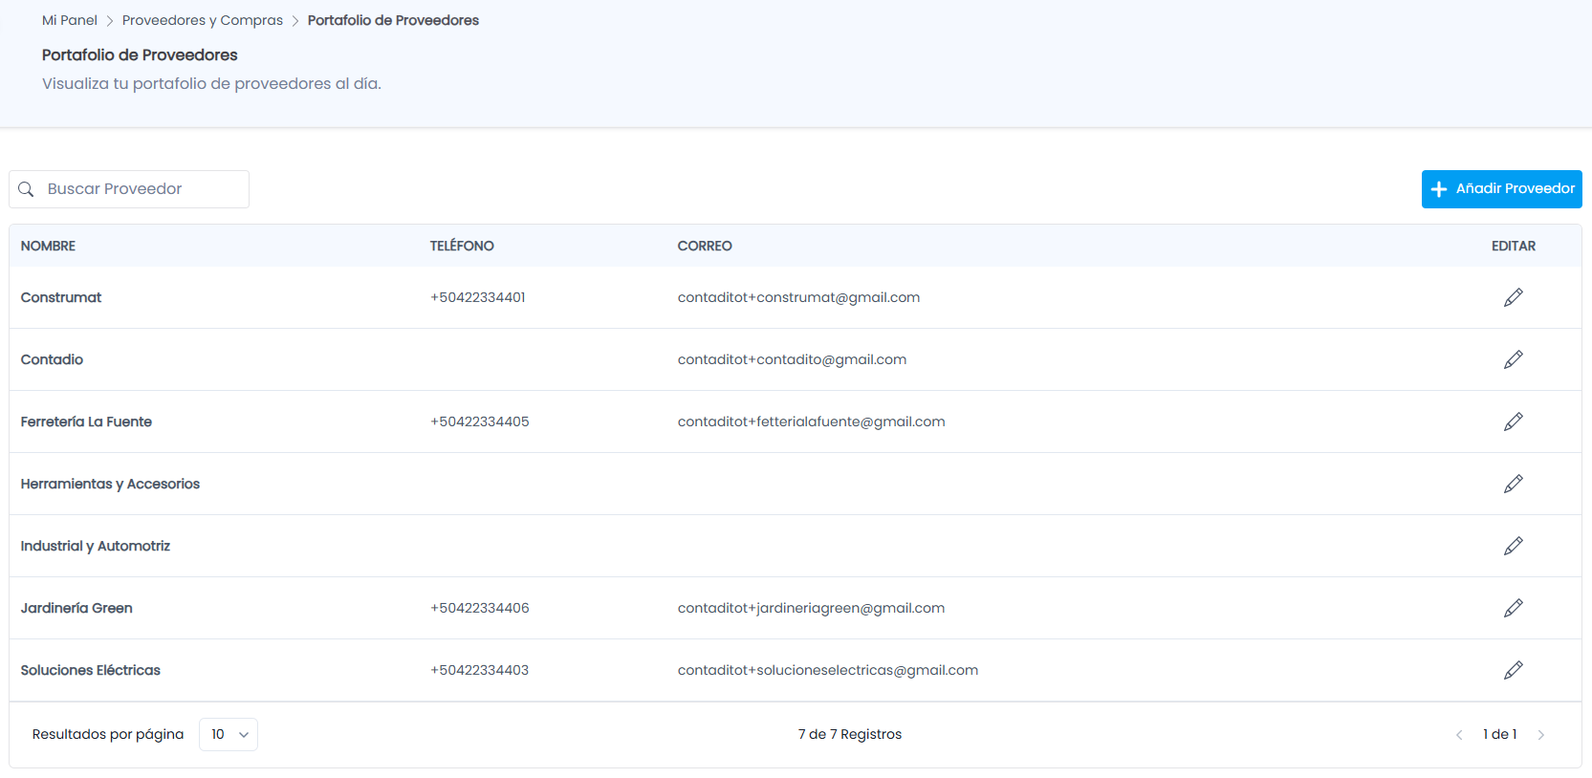This screenshot has height=778, width=1592.
Task: Select Soluciones Eléctricas name
Action: click(91, 670)
